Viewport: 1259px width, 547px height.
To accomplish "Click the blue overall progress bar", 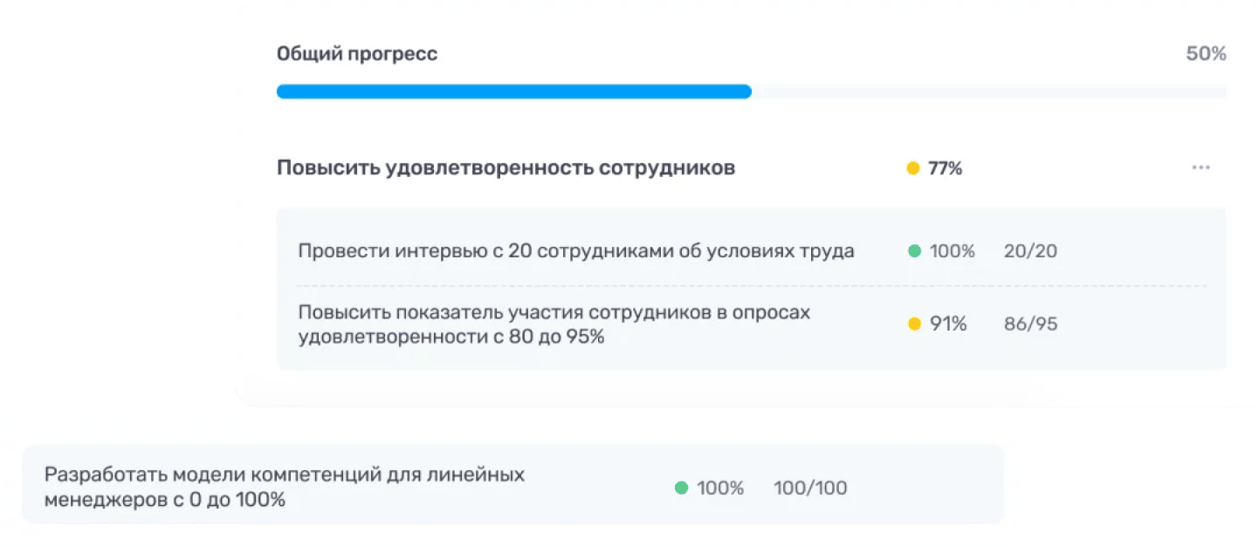I will coord(514,92).
